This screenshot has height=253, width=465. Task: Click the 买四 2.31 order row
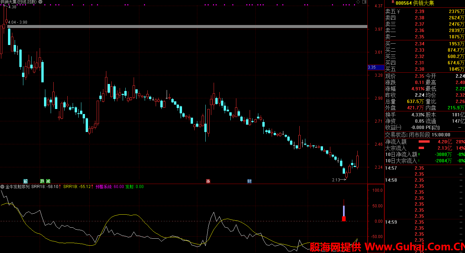425,63
